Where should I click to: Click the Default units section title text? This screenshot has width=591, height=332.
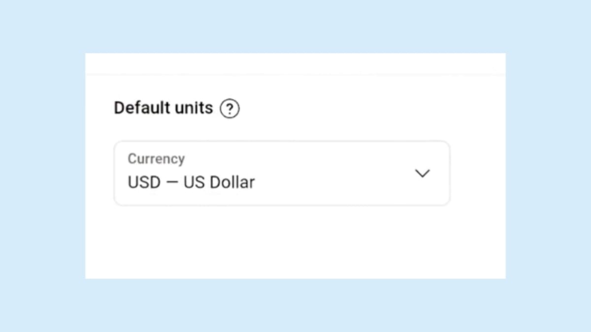pos(163,108)
